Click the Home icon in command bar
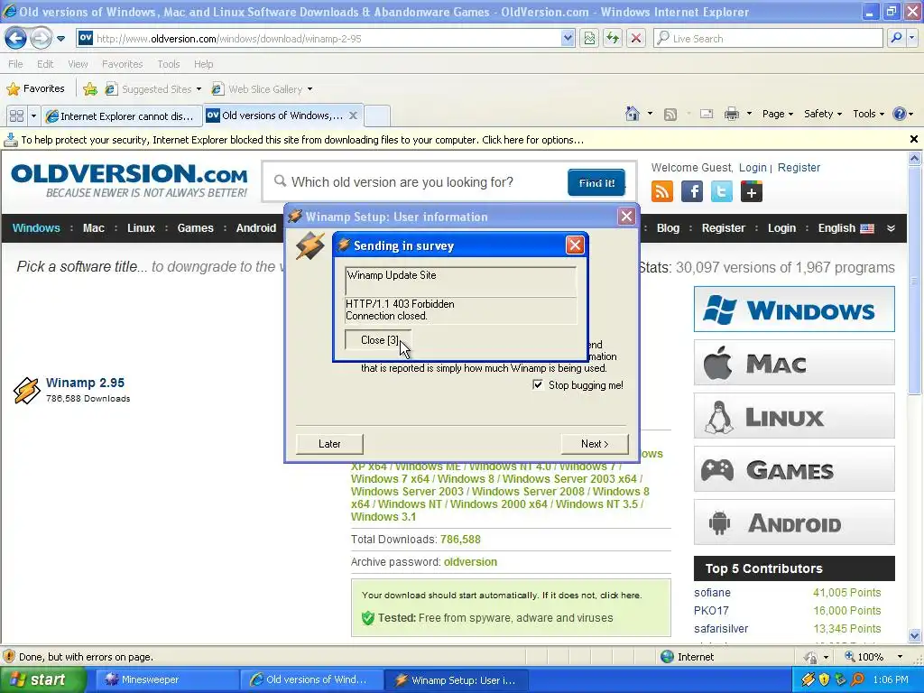This screenshot has width=924, height=693. click(x=633, y=114)
